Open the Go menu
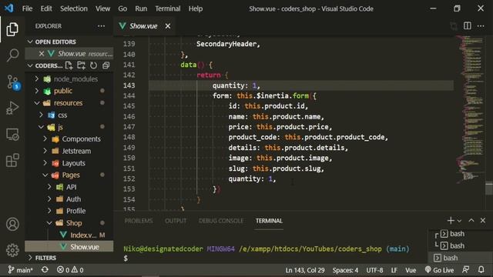The image size is (493, 277). 122,8
